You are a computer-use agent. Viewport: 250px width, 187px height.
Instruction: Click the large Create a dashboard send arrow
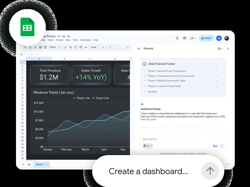point(210,171)
